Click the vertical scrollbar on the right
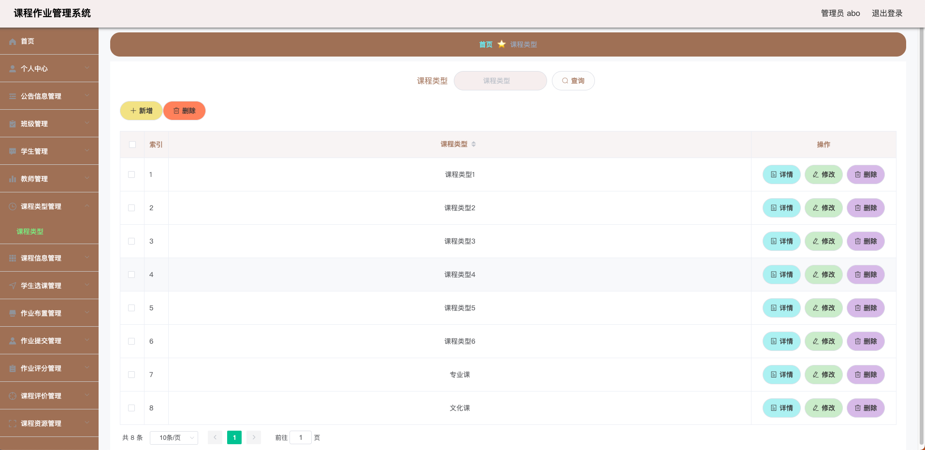Screen dimensions: 925x450 coord(922,237)
